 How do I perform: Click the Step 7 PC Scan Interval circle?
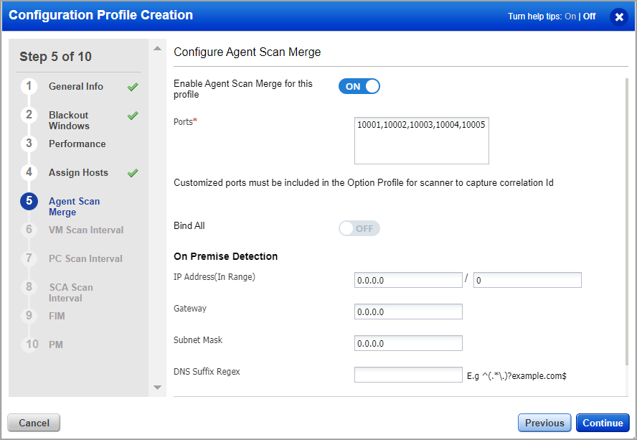[x=29, y=258]
